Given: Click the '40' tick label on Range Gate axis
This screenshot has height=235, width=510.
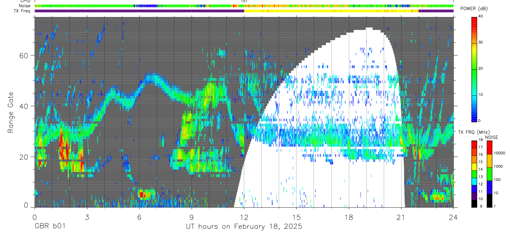Looking at the screenshot, I should click(25, 106).
